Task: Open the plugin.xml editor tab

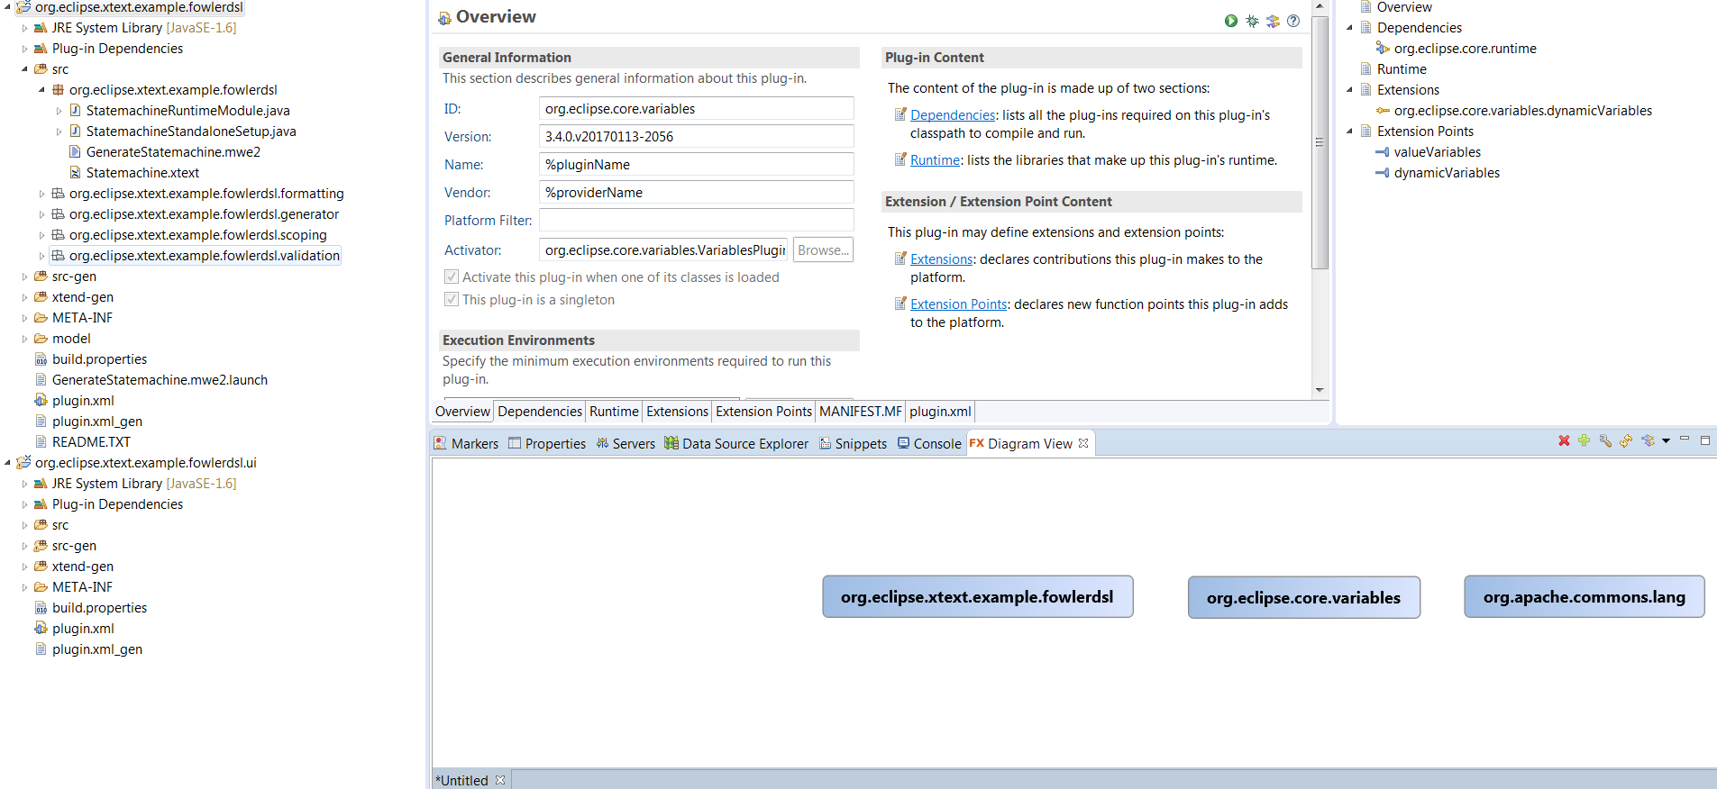Action: [940, 412]
